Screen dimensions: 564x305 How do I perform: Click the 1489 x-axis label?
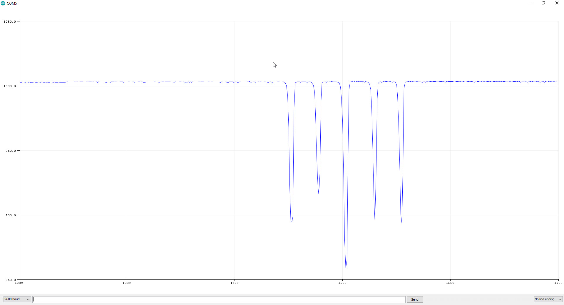click(235, 283)
